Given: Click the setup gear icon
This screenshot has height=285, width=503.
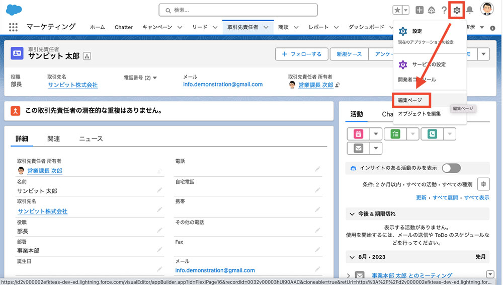Looking at the screenshot, I should [x=457, y=10].
